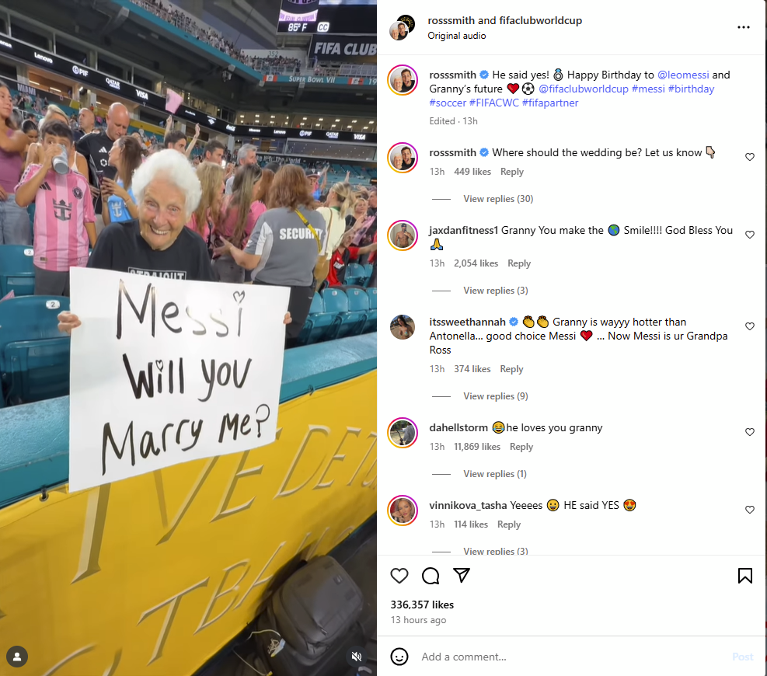This screenshot has height=676, width=767.
Task: Expand View replies (30)
Action: (498, 199)
